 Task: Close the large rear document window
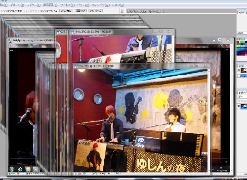228,40
